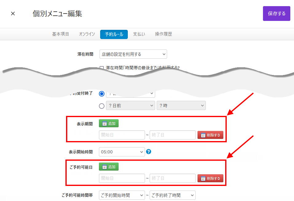Go to the 操作履歴 tab
The image size is (294, 201).
[x=163, y=34]
